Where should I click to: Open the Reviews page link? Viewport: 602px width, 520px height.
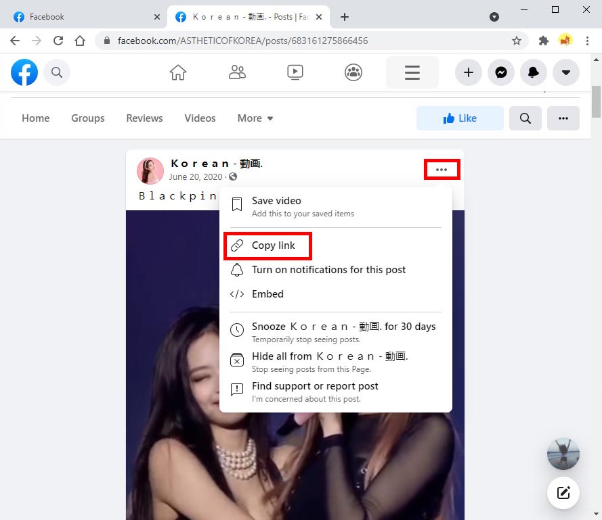(x=144, y=118)
